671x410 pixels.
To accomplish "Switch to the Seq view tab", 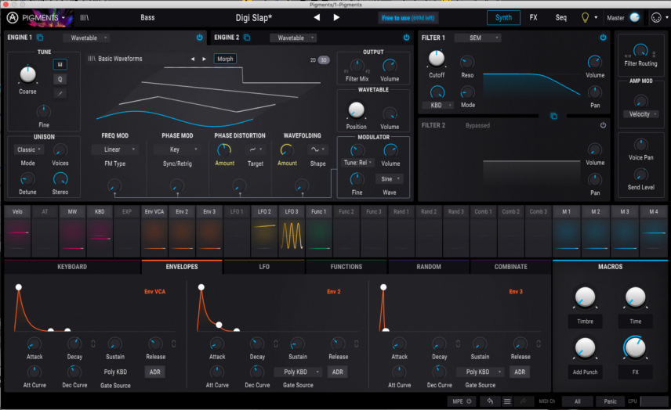I will pyautogui.click(x=561, y=17).
